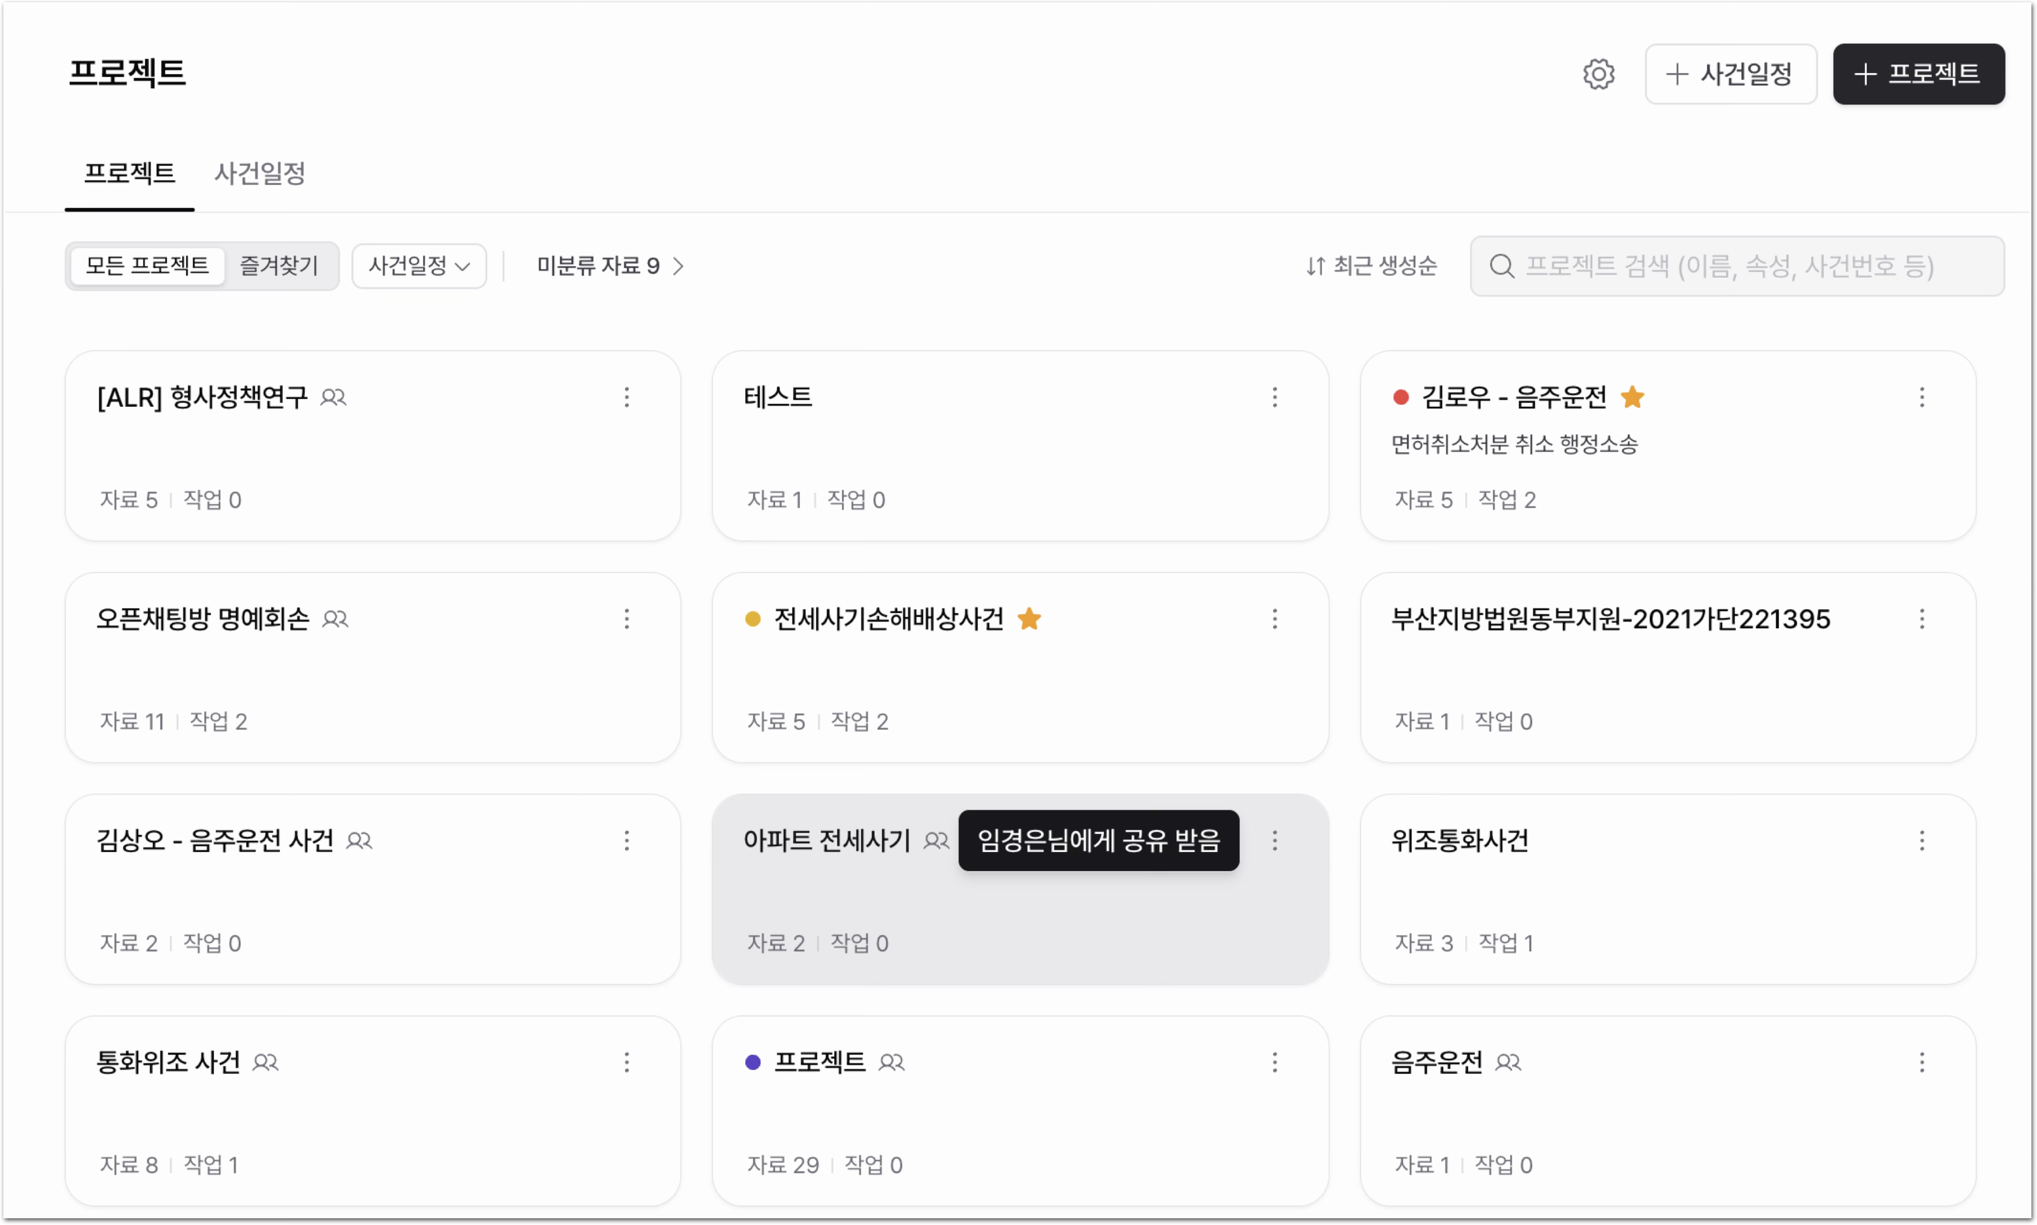Image resolution: width=2037 pixels, height=1225 pixels.
Task: Expand the 사건일정 dropdown filter
Action: 419,266
